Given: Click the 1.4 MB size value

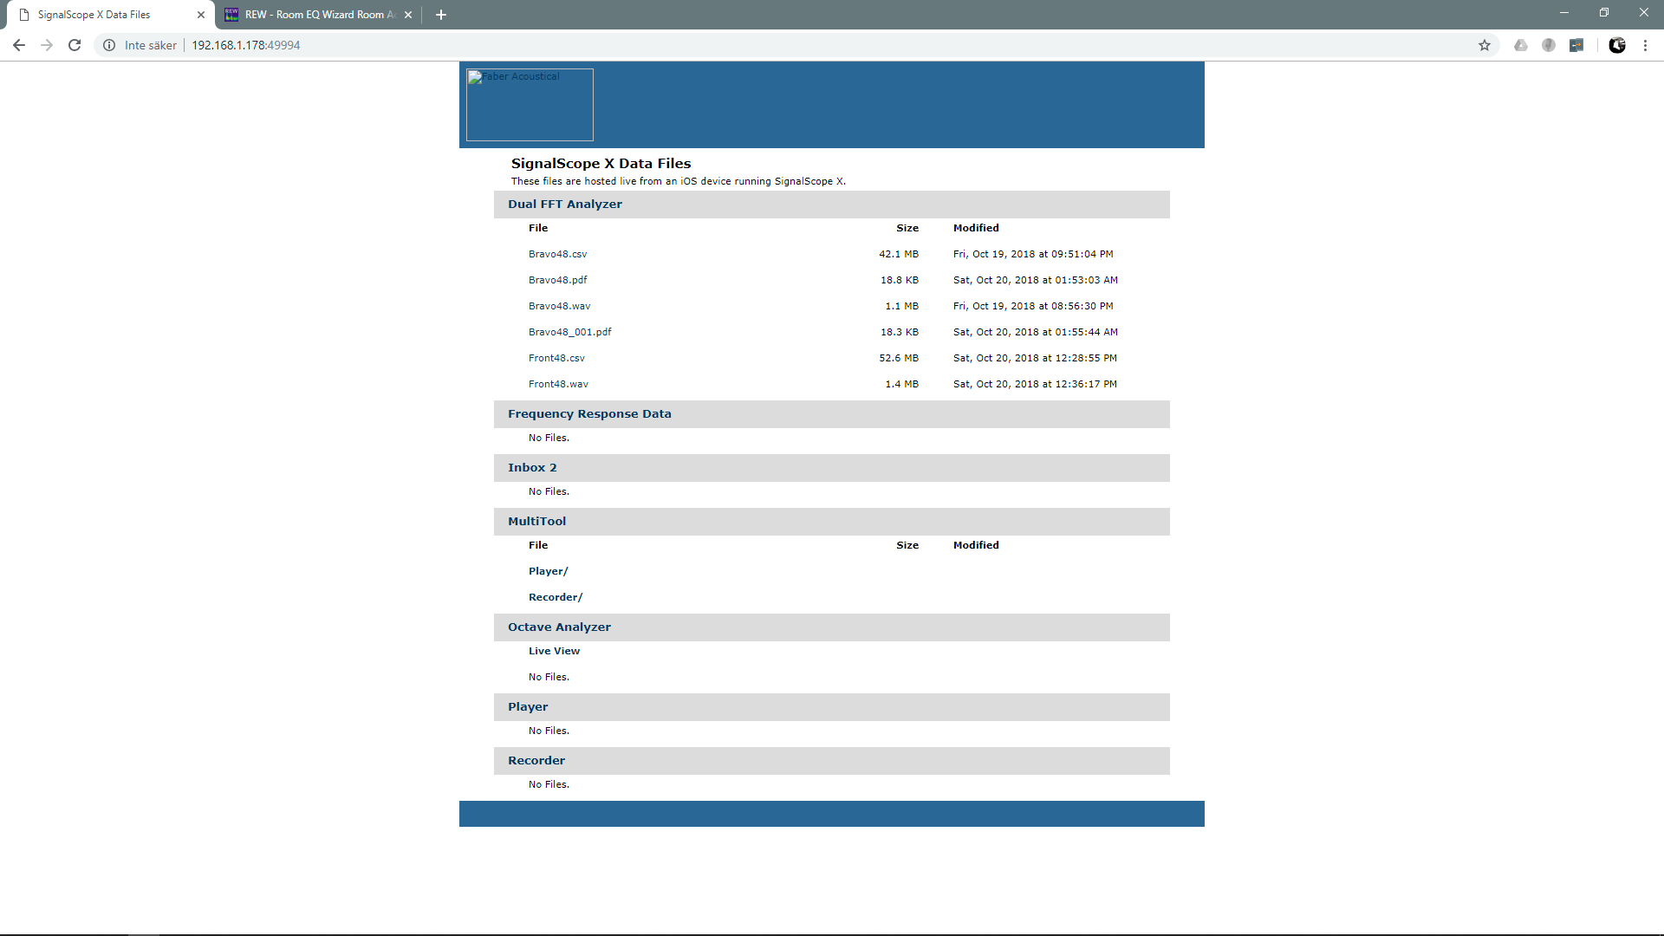Looking at the screenshot, I should pos(902,384).
